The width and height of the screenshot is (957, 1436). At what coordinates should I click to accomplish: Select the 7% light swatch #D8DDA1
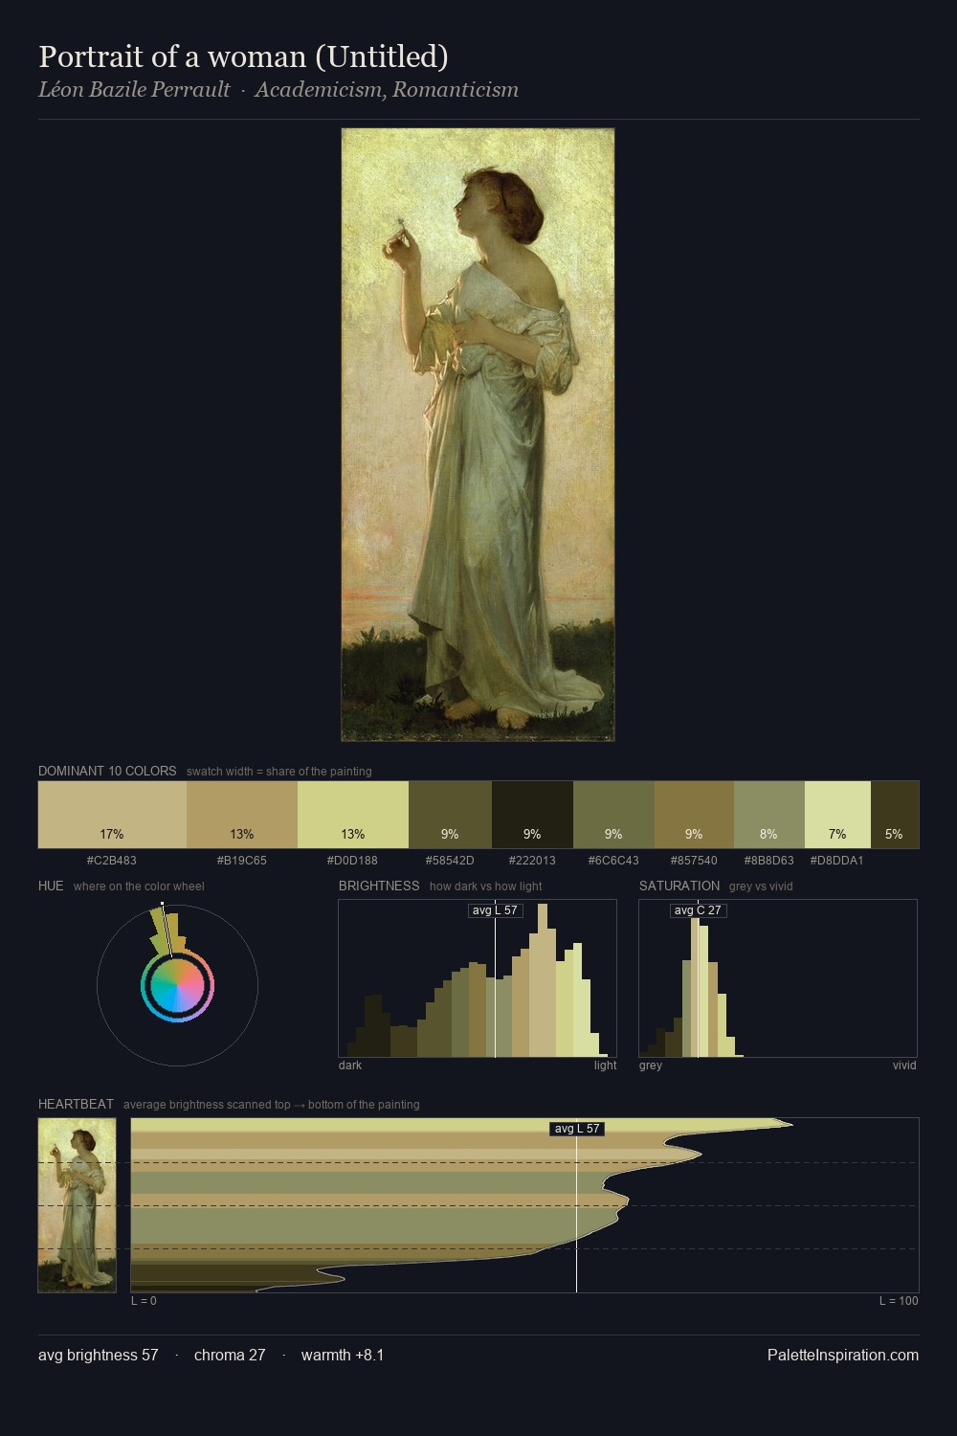coord(837,815)
